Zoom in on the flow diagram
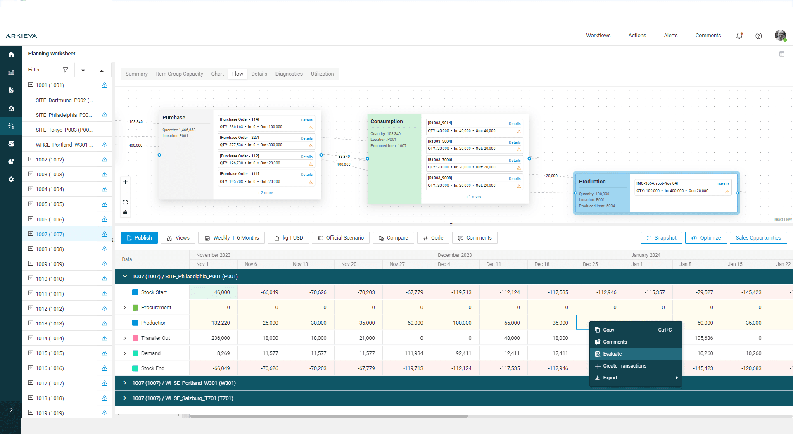The image size is (793, 434). [125, 182]
